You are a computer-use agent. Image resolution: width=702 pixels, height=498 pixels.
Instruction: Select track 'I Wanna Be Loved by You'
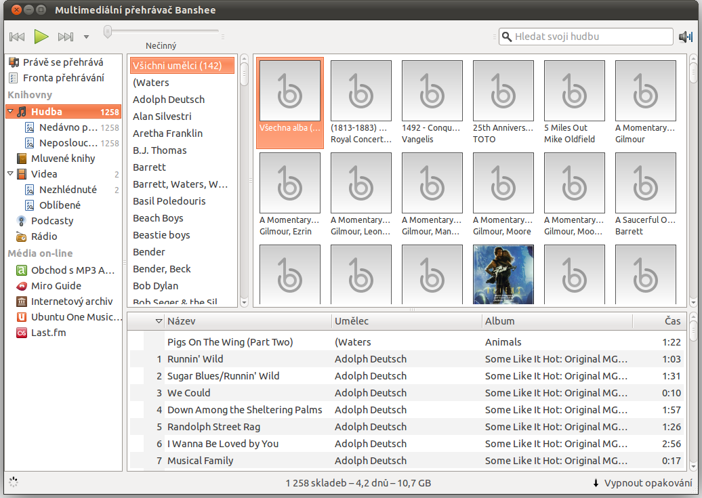pyautogui.click(x=407, y=444)
